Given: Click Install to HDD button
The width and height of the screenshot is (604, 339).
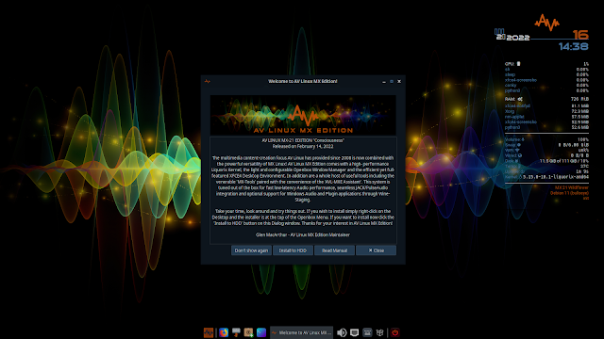Looking at the screenshot, I should click(x=293, y=250).
